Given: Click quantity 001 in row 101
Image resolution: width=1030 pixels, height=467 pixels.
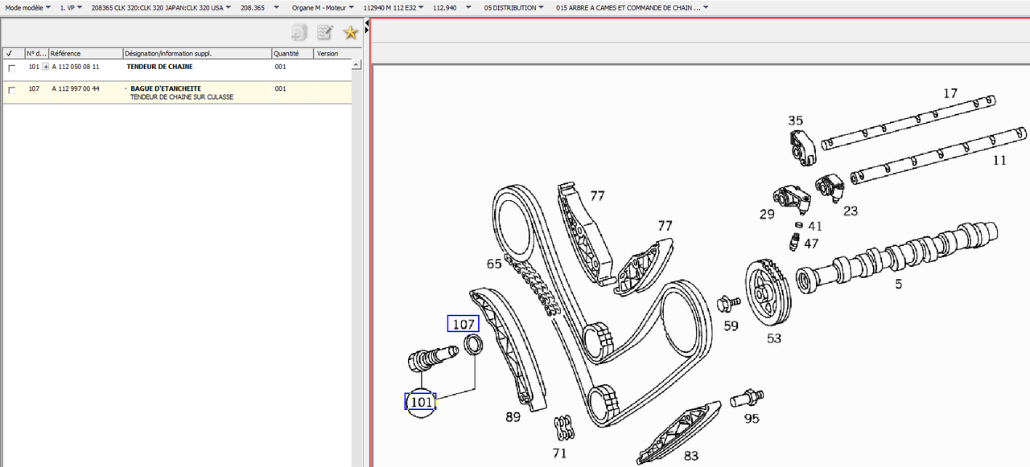Looking at the screenshot, I should 280,67.
